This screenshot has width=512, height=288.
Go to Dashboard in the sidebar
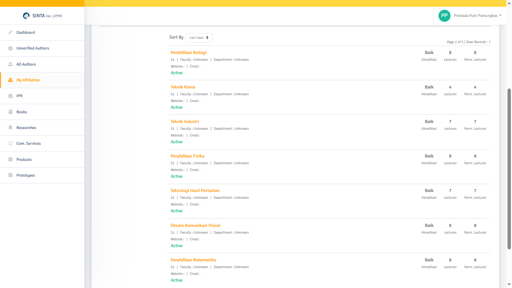(x=42, y=33)
